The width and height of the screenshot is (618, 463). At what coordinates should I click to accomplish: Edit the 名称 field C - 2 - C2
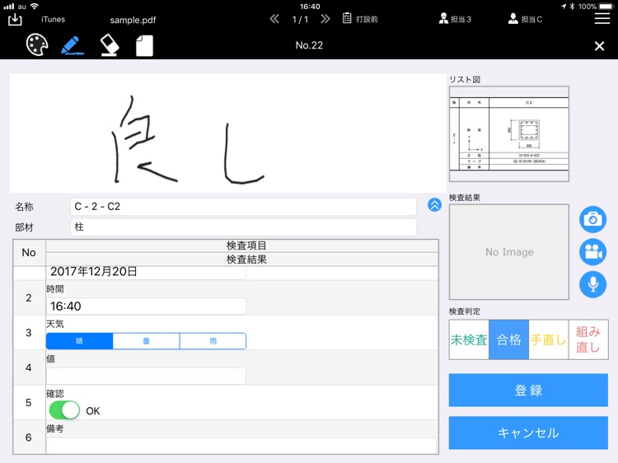[x=243, y=207]
